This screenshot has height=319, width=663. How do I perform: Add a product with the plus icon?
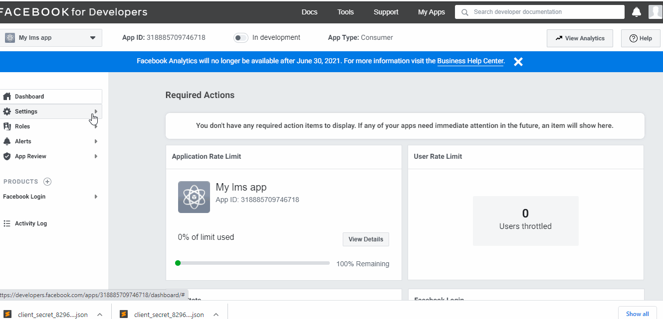(x=47, y=182)
